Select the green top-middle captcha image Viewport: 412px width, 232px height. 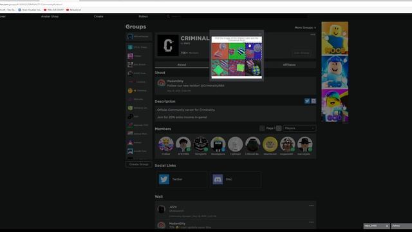tap(237, 52)
